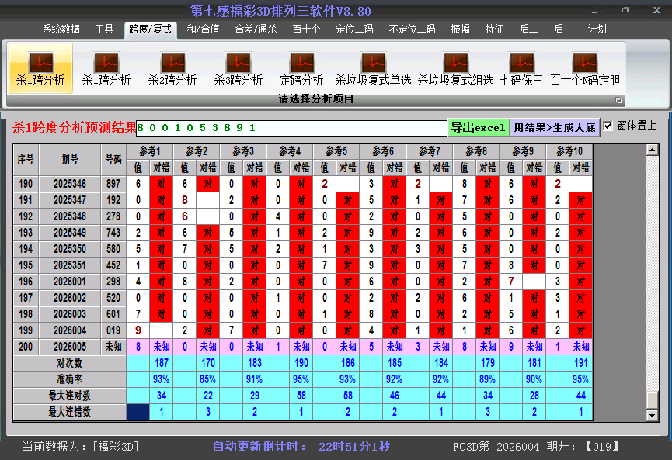This screenshot has width=672, height=460.
Task: Open the 计划 tab
Action: (597, 29)
